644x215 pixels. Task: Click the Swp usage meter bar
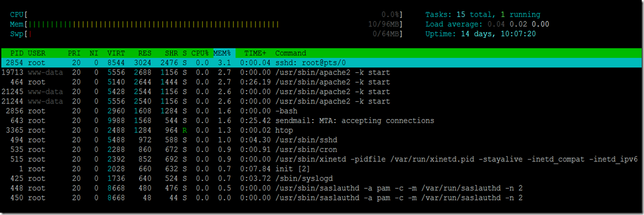click(207, 34)
